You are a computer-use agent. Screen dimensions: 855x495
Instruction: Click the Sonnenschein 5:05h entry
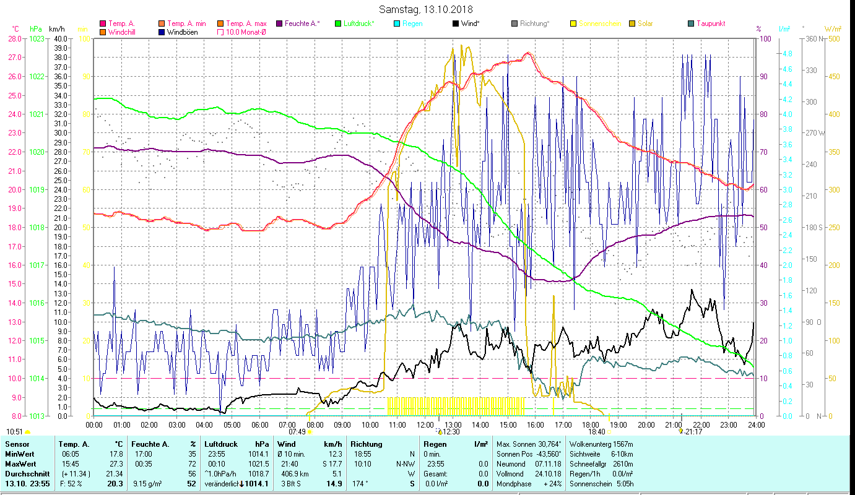tap(601, 484)
